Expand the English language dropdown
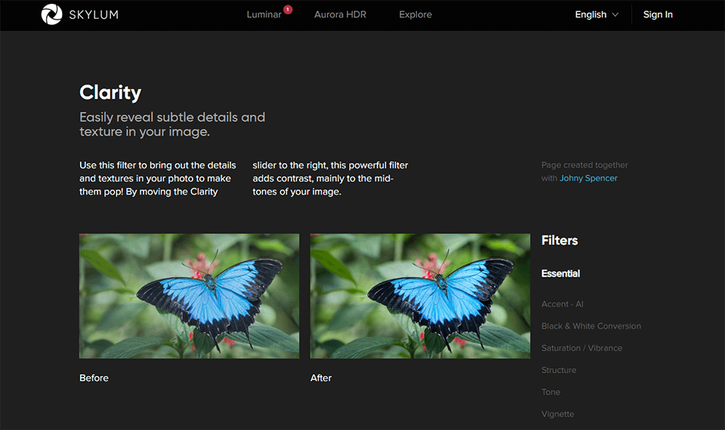Image resolution: width=725 pixels, height=430 pixels. coord(597,15)
